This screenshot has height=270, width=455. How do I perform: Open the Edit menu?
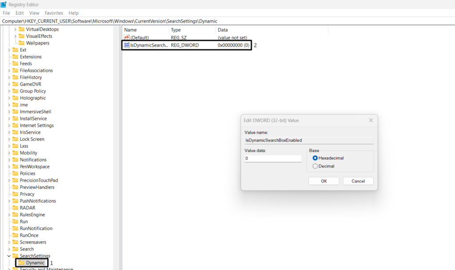point(20,13)
